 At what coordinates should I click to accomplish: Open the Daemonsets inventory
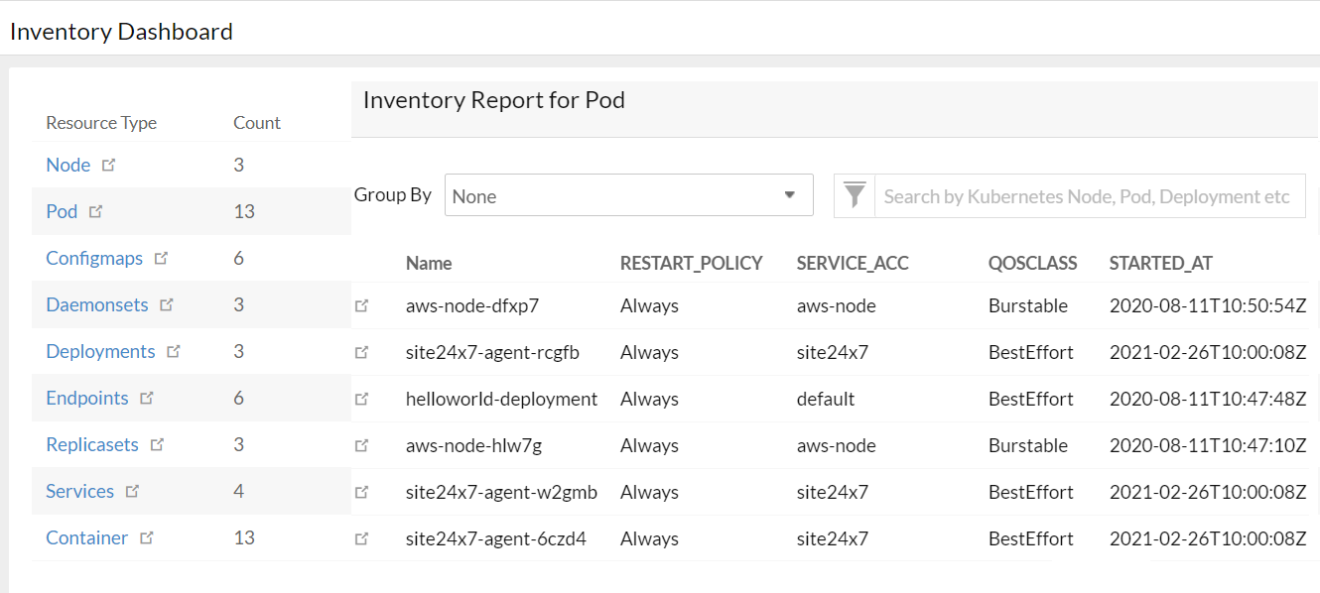96,303
